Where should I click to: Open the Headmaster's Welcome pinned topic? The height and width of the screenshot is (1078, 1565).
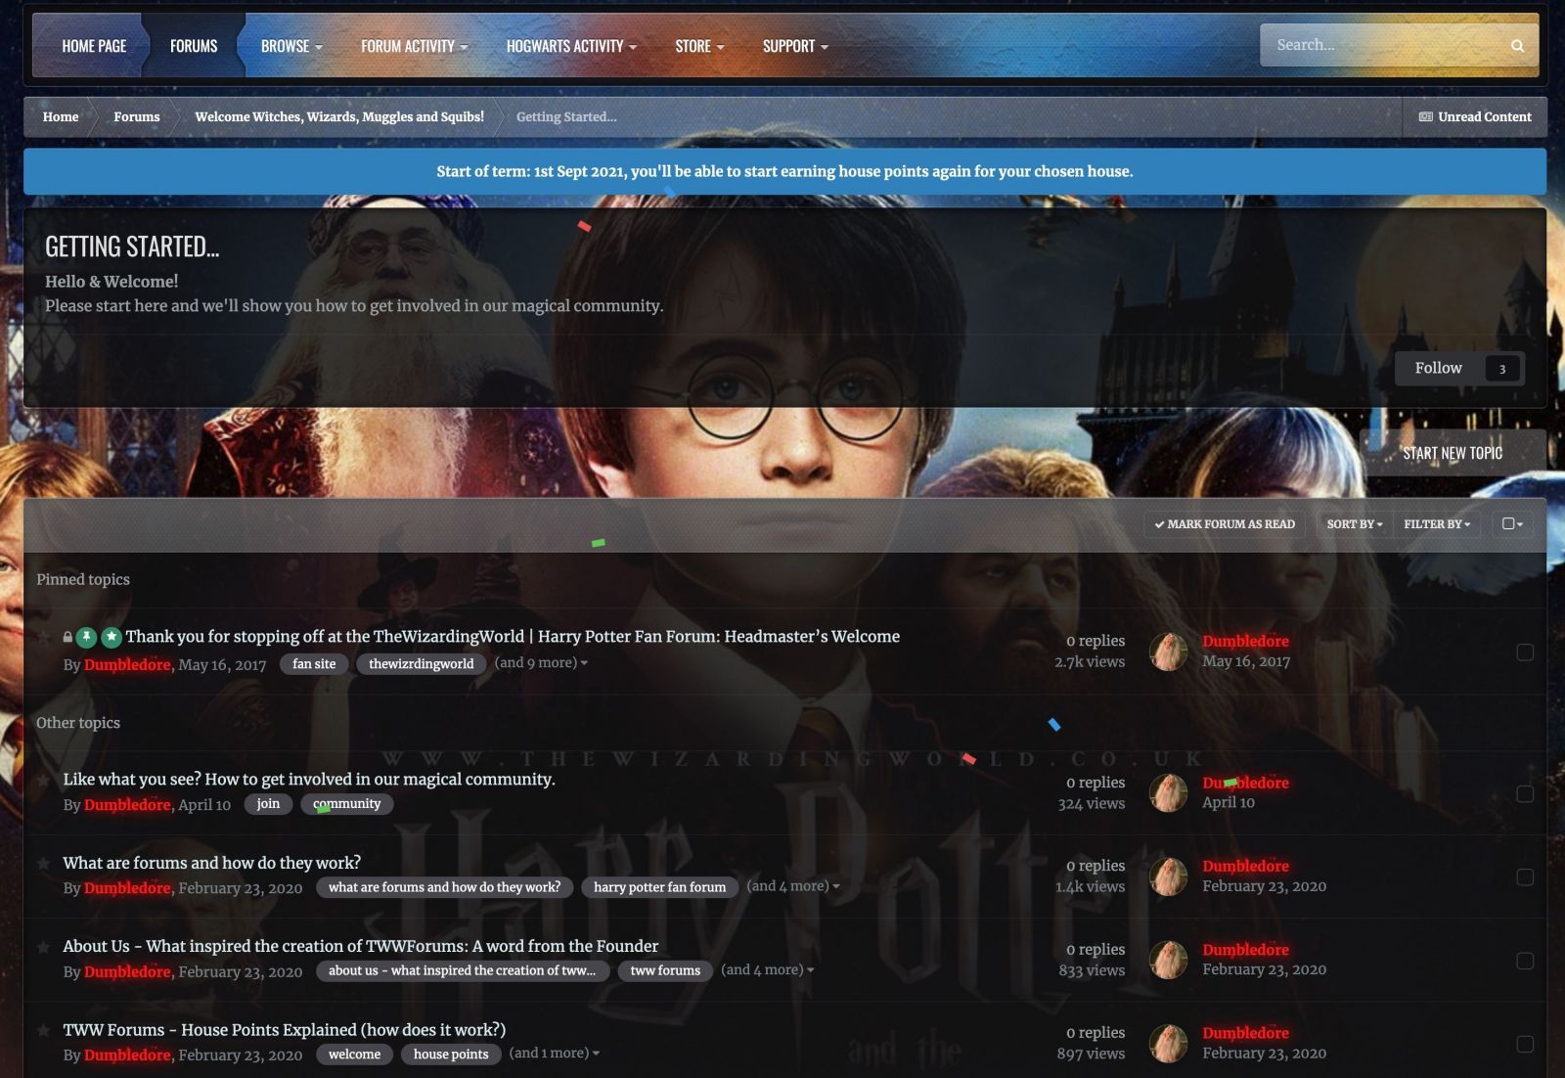513,637
